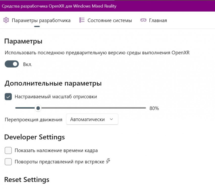Enable the Показать наложение времени кадра checkbox
This screenshot has height=189, width=215.
[8, 151]
